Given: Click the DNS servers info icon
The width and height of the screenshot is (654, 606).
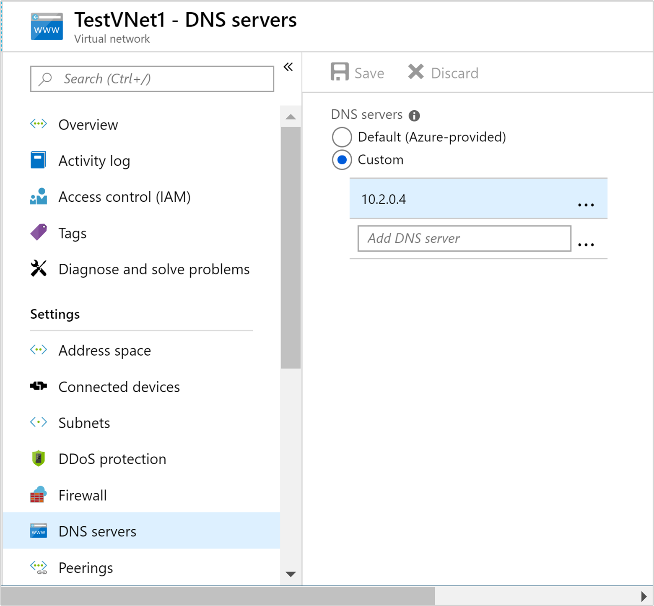Looking at the screenshot, I should click(x=414, y=115).
